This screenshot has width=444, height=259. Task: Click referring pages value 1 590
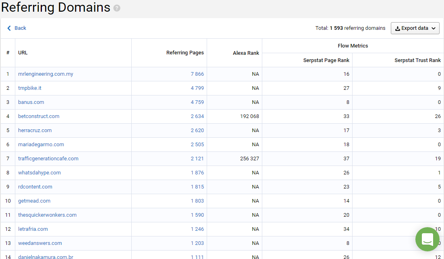coord(197,215)
